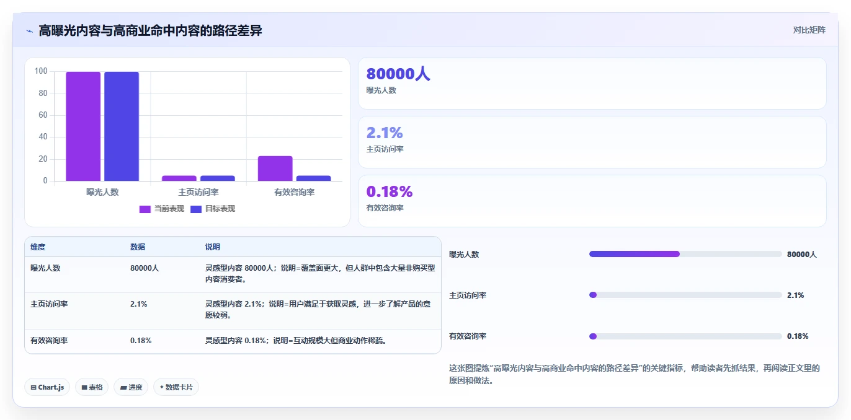This screenshot has height=420, width=851.
Task: Click the 2.1% table cell
Action: coord(139,304)
